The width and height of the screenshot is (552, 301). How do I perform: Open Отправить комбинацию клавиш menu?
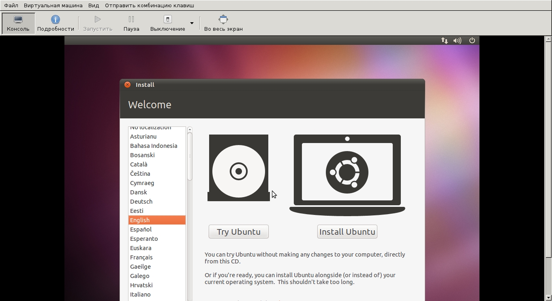tap(150, 6)
